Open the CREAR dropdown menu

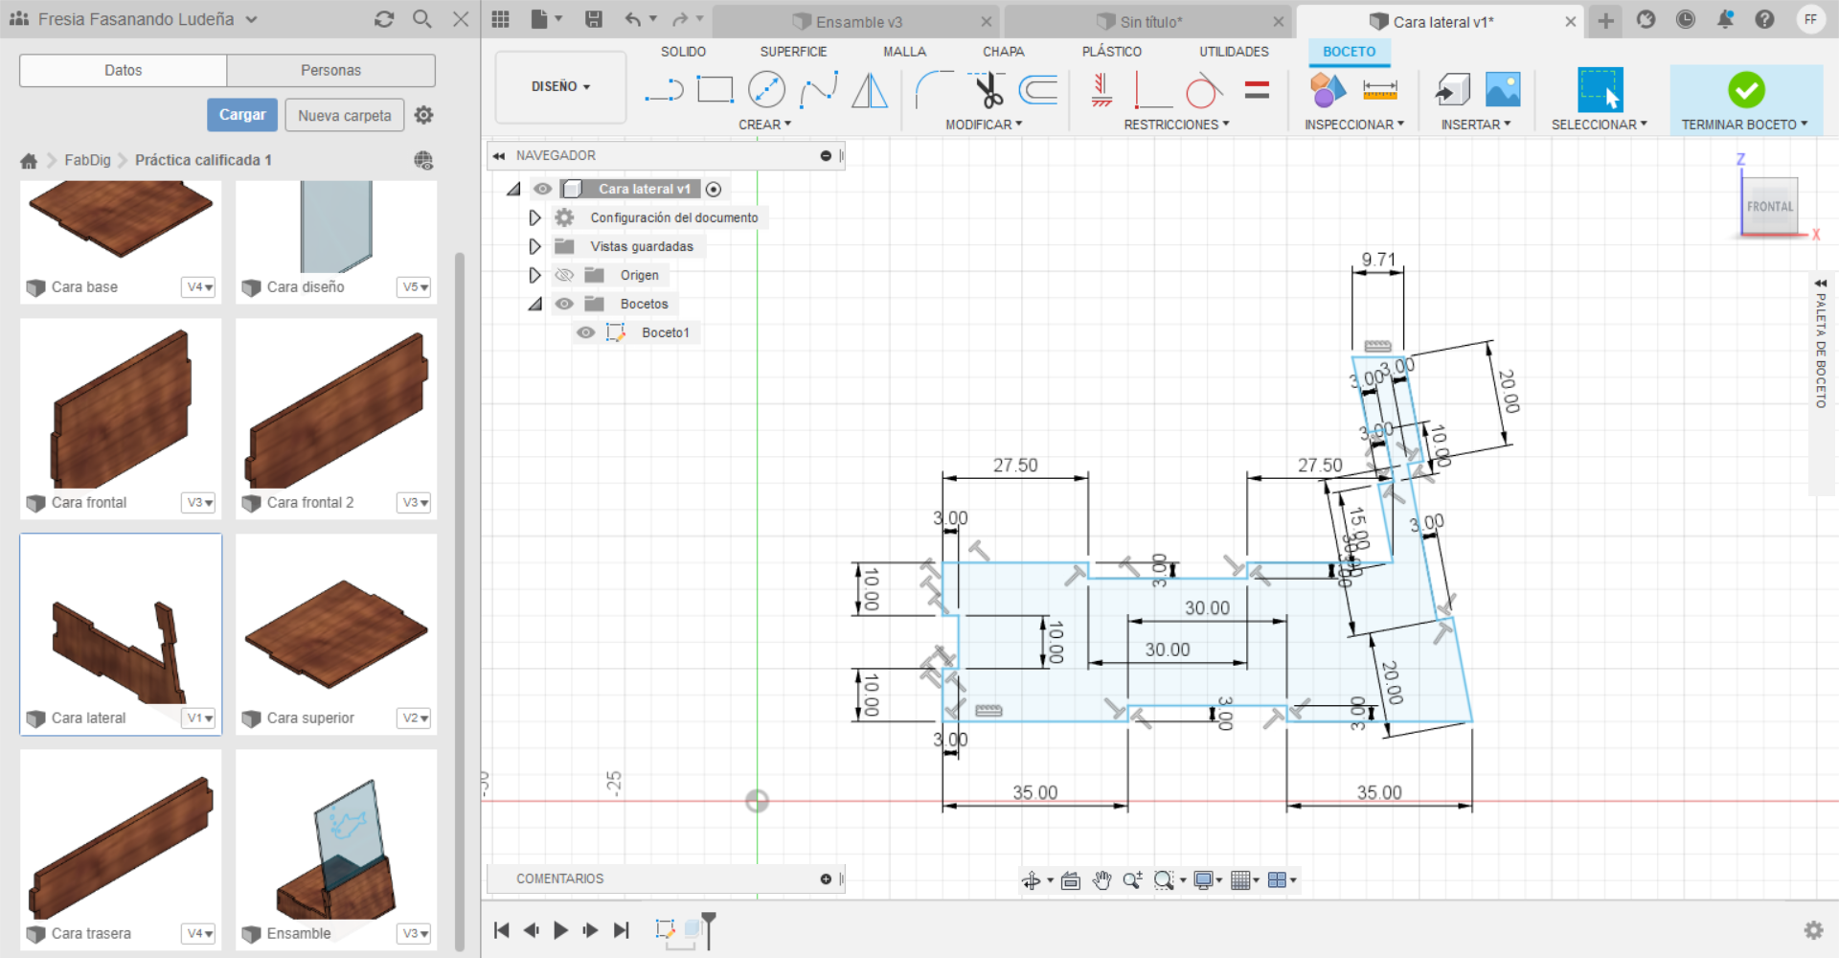[x=764, y=125]
